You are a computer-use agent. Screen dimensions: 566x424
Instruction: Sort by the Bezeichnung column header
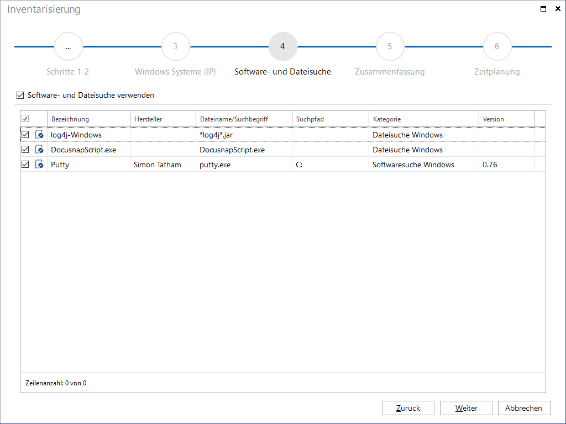click(x=88, y=119)
